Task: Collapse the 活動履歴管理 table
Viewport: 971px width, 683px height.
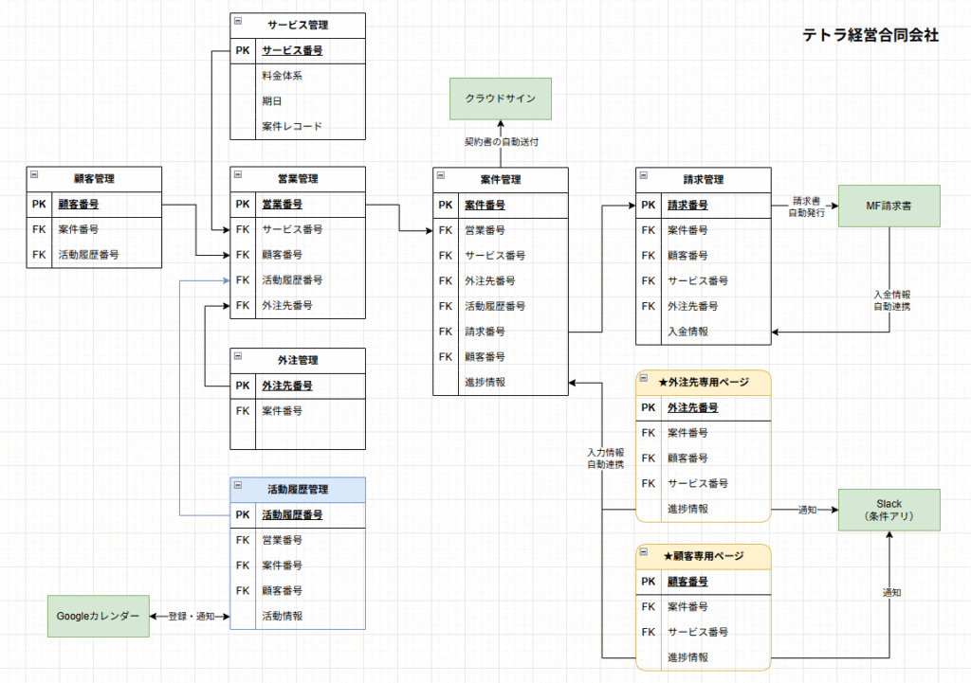Action: pos(237,486)
